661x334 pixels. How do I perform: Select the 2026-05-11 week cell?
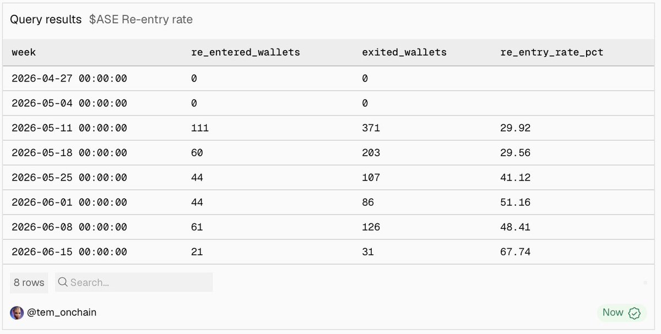[69, 128]
